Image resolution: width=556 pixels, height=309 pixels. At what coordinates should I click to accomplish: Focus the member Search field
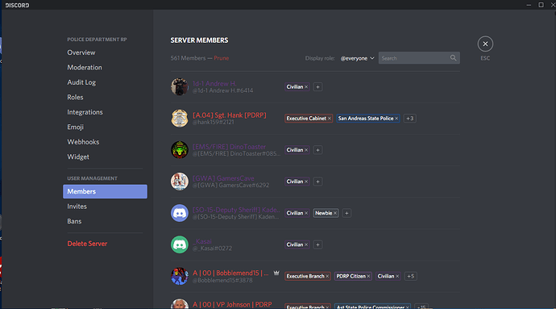click(x=419, y=58)
